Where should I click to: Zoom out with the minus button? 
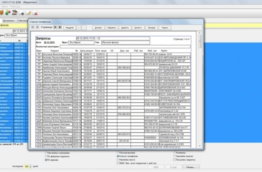(x=85, y=27)
